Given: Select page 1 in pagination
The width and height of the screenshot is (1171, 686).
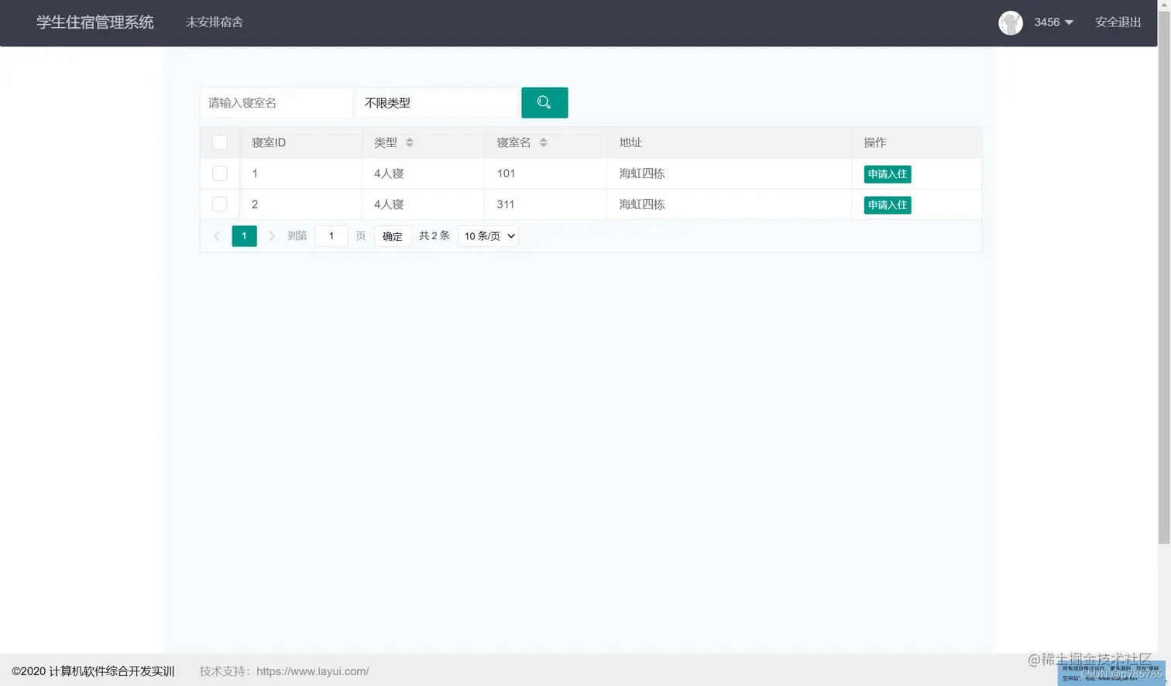Looking at the screenshot, I should pyautogui.click(x=244, y=236).
